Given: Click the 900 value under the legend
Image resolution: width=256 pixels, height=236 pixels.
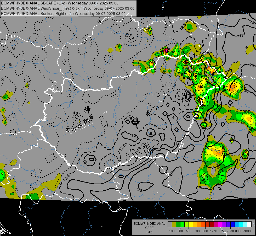Looking at the screenshot, I should pyautogui.click(x=205, y=231).
